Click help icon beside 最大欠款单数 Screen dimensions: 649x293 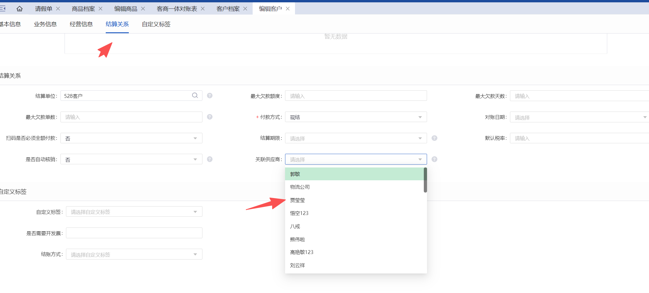tap(210, 117)
